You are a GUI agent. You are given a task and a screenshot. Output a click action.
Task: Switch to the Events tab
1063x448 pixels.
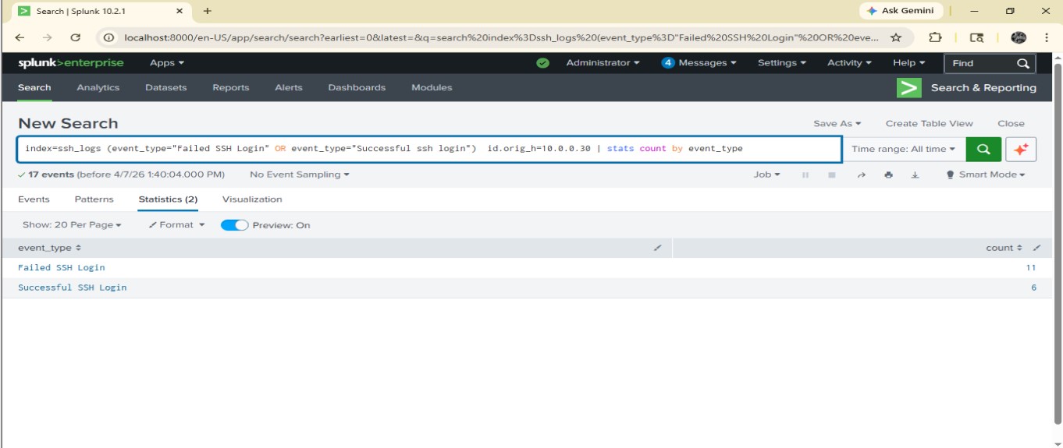34,199
